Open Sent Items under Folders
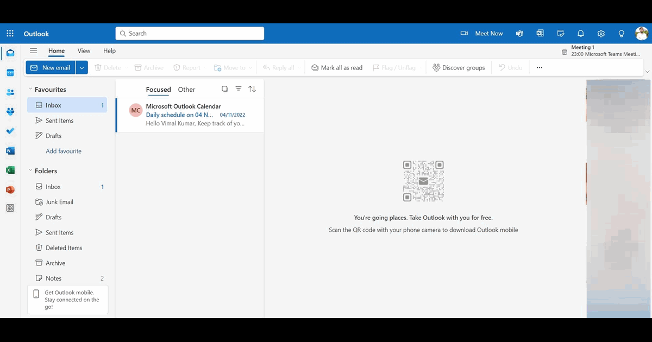Screen dimensions: 652x342 pyautogui.click(x=67, y=232)
